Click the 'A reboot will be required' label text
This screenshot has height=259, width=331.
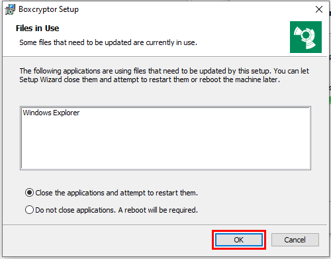[158, 210]
